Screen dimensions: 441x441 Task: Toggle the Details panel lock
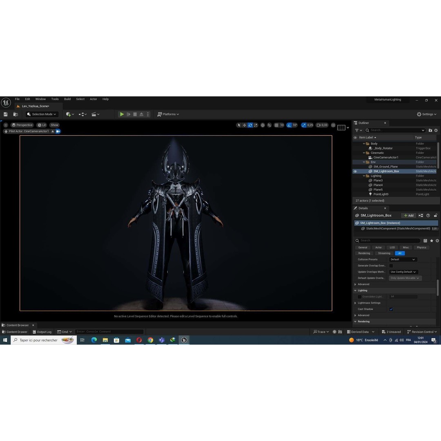point(435,216)
